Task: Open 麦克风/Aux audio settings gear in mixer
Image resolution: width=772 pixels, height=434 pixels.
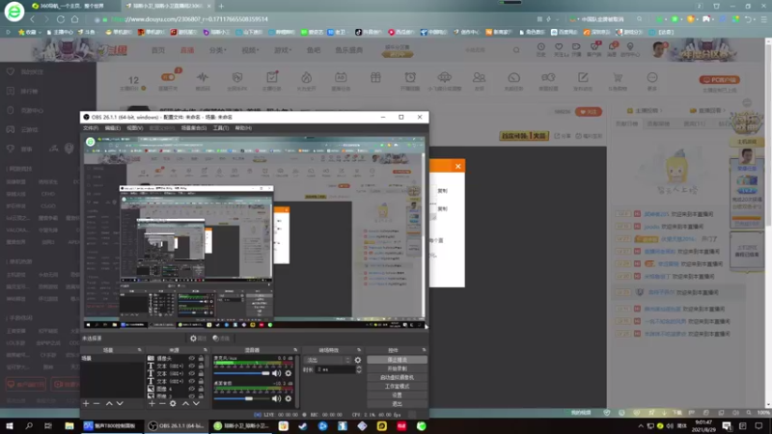Action: click(288, 373)
